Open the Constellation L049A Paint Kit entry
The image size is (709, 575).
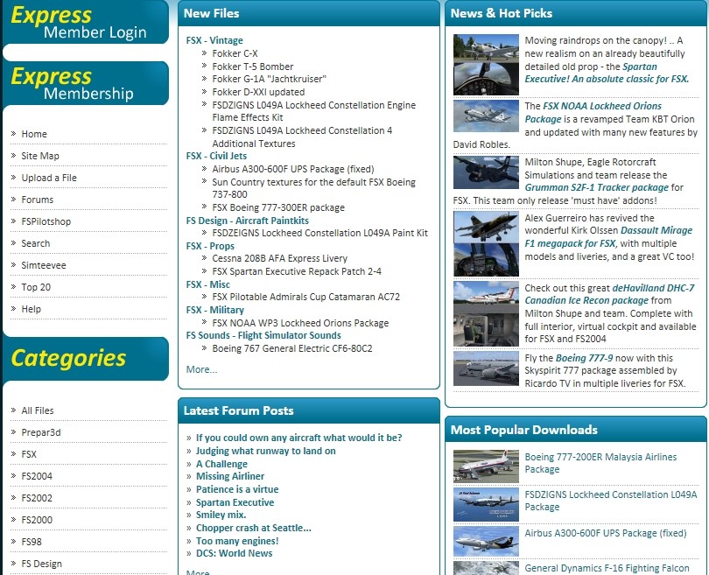pos(319,234)
